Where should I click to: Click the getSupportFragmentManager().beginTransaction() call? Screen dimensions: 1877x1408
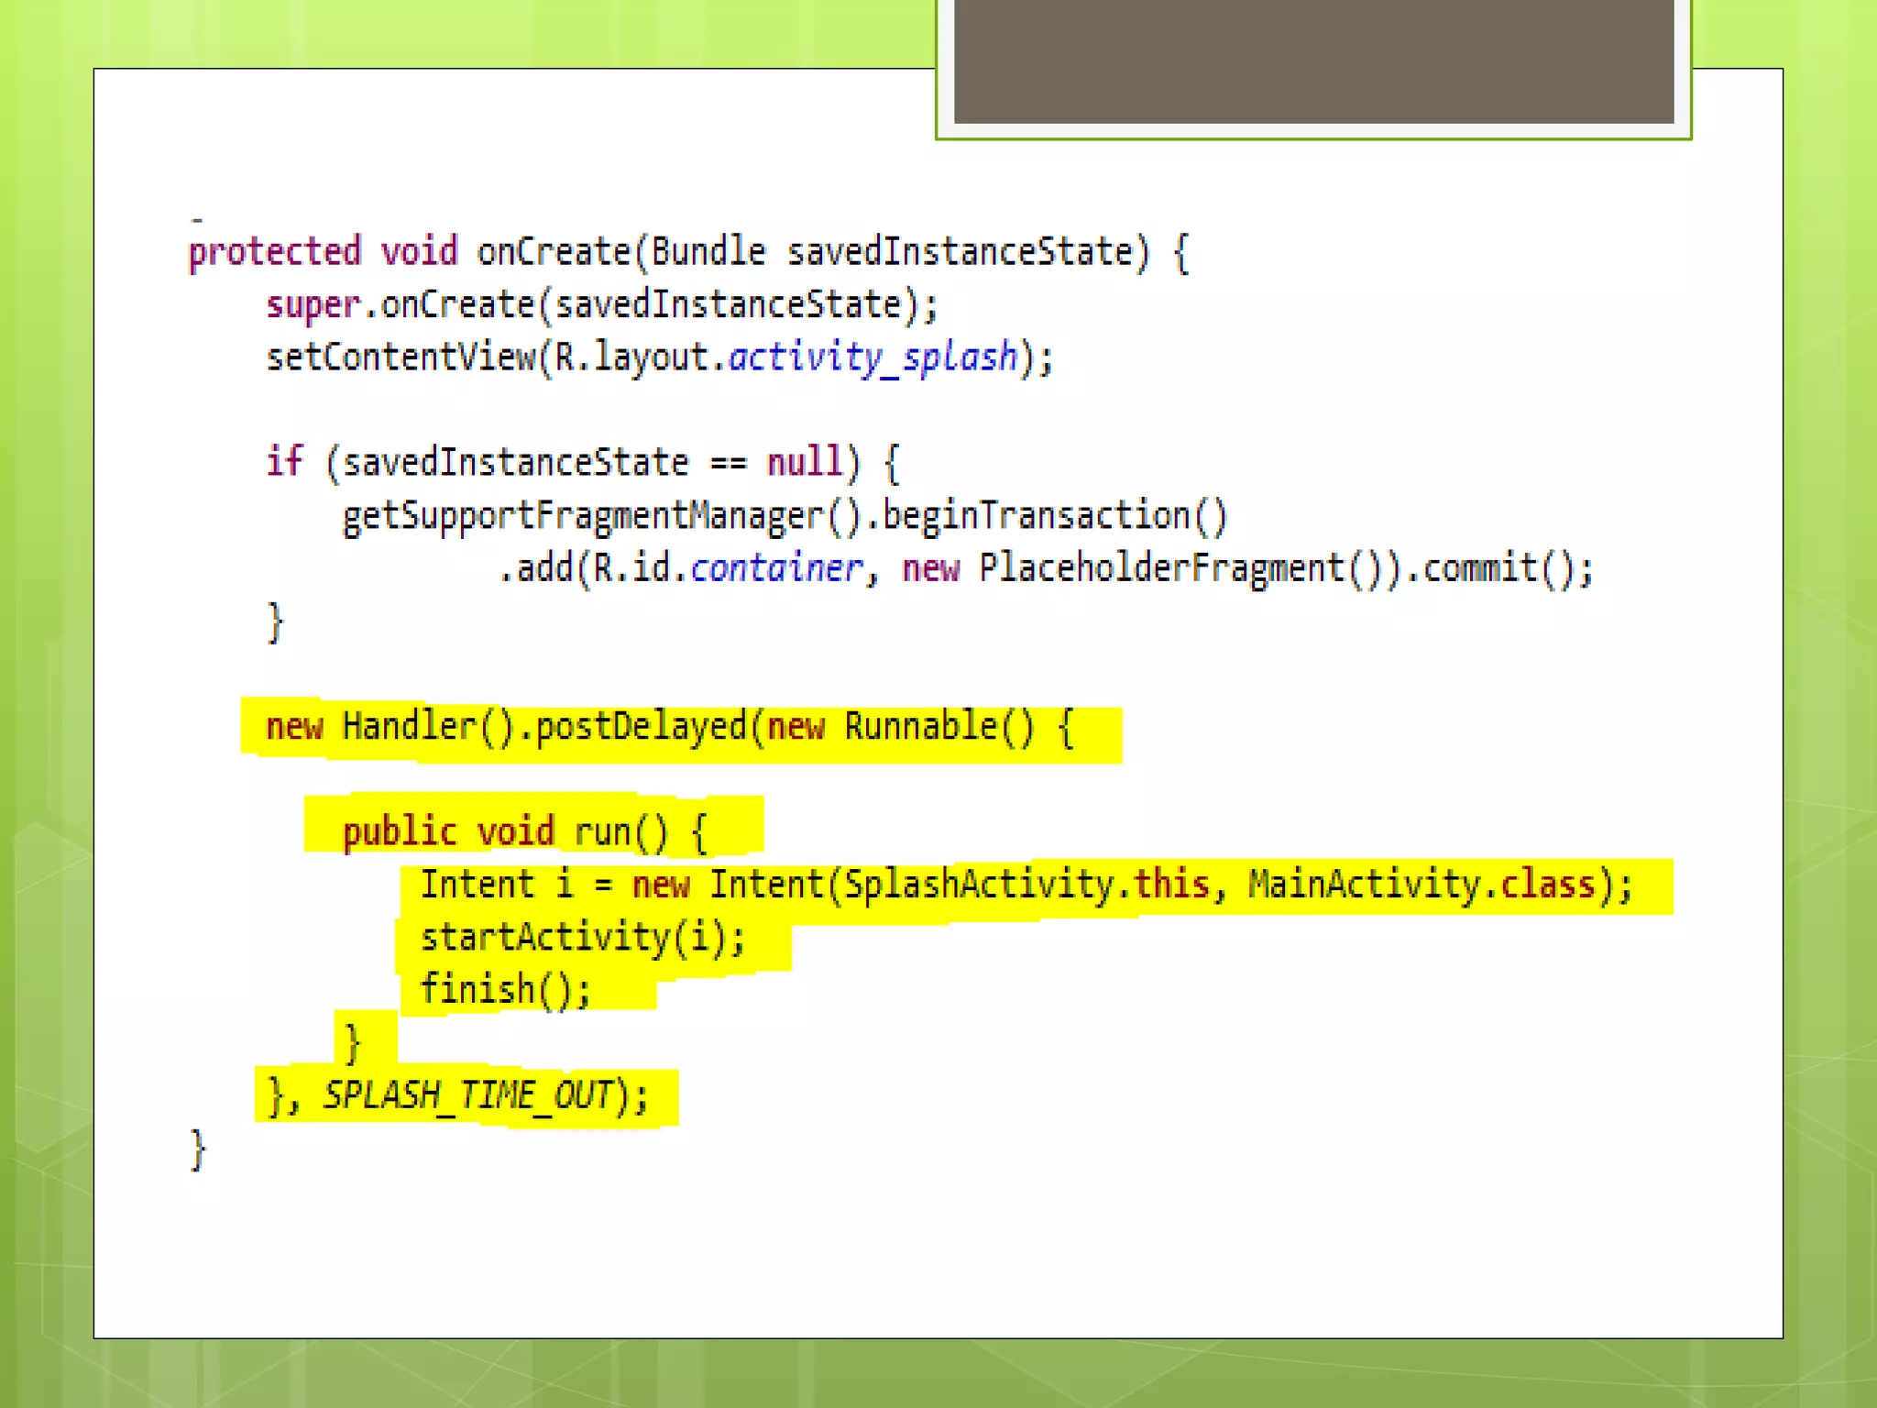(785, 516)
